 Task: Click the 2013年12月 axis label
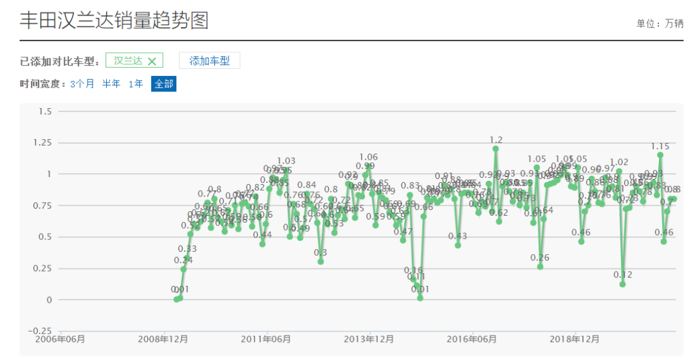click(x=369, y=339)
